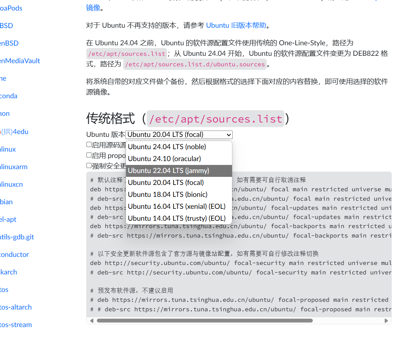Pick Ubuntu 18.04 LTS (bionic)
The width and height of the screenshot is (417, 339).
pos(179,195)
